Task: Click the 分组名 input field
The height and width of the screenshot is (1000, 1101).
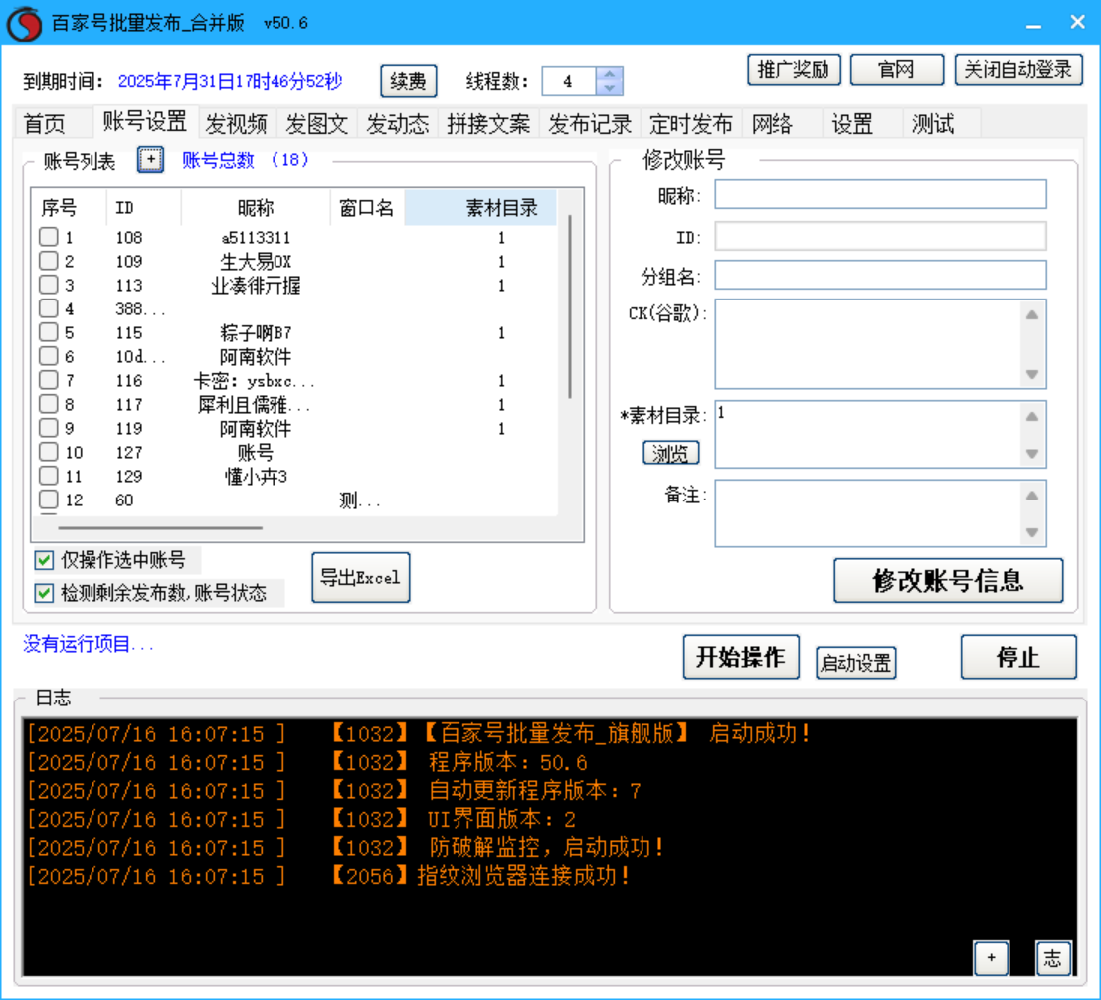Action: click(880, 275)
